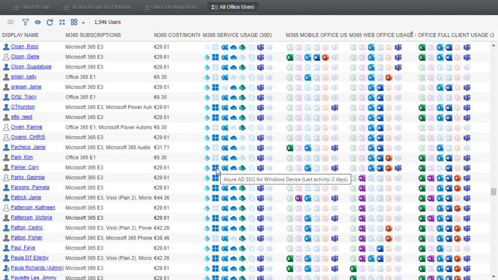Image resolution: width=498 pixels, height=280 pixels.
Task: Click the M365 SERVICE USAGE (30D) column header
Action: click(237, 35)
